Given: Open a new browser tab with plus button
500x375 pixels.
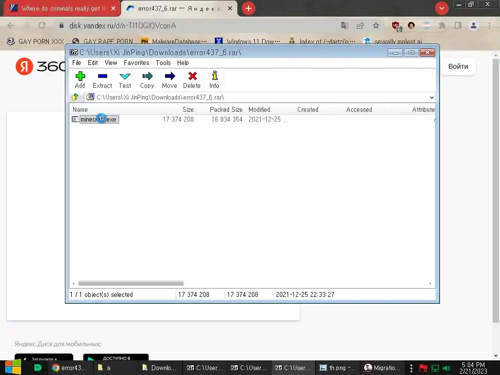Looking at the screenshot, I should [249, 8].
